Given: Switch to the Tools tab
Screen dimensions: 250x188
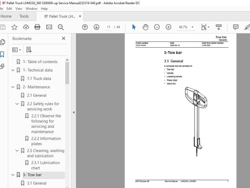Looking at the screenshot, I should [x=24, y=16].
